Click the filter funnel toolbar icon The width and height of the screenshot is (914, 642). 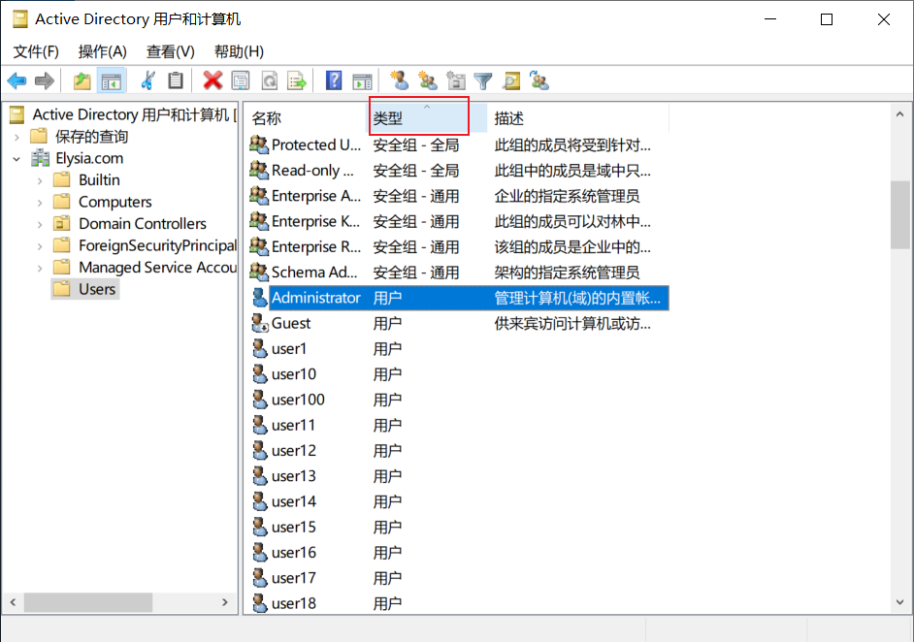tap(482, 80)
